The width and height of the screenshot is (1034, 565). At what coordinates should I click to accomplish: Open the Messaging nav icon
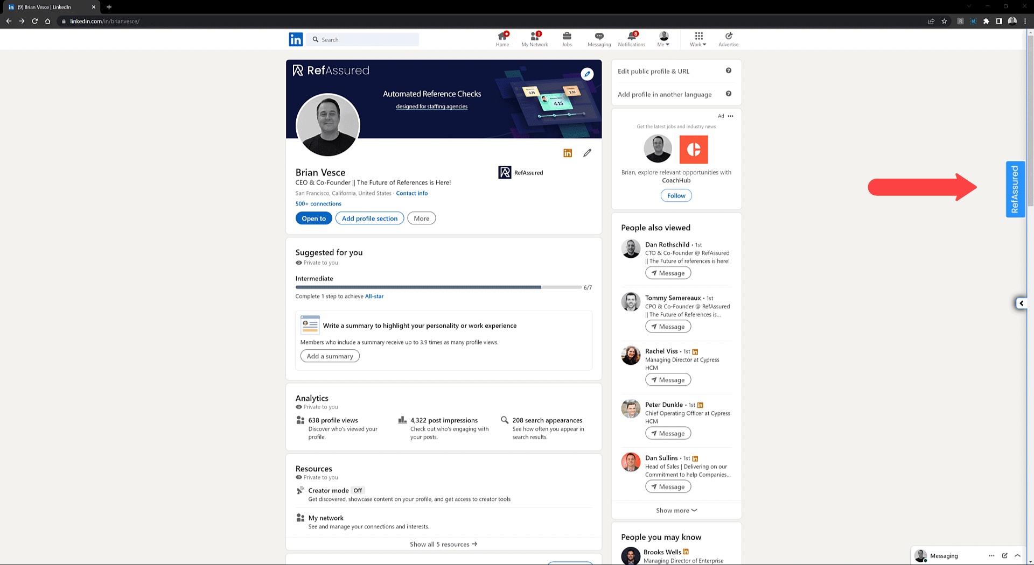pos(599,39)
